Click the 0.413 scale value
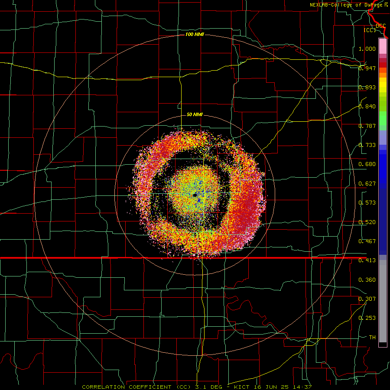 (x=367, y=260)
